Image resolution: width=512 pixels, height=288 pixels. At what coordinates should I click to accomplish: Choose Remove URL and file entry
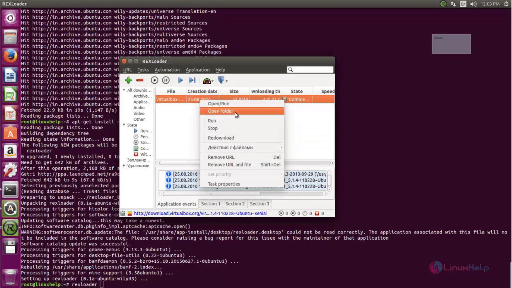click(242, 165)
